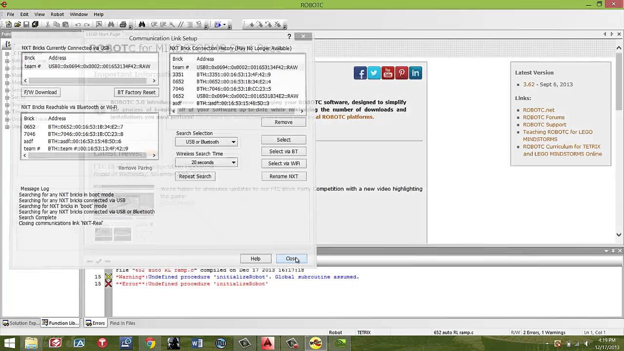Switch to the Errors tab

pos(95,323)
